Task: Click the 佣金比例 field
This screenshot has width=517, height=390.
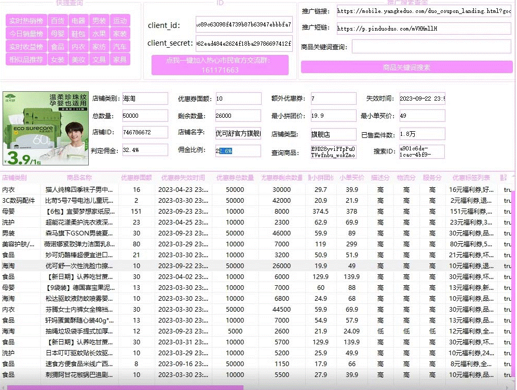Action: (238, 151)
